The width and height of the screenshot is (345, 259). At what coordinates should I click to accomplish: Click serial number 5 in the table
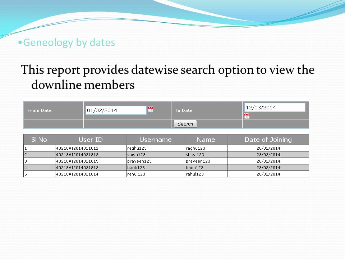[26, 174]
